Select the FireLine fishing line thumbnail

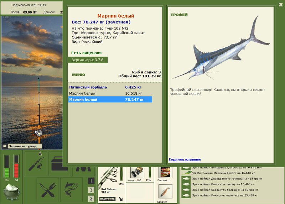coord(165,172)
